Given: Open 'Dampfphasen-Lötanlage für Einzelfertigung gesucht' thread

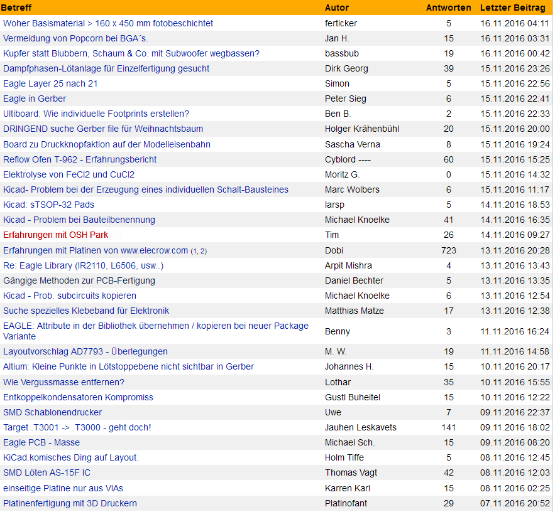Looking at the screenshot, I should (x=106, y=68).
